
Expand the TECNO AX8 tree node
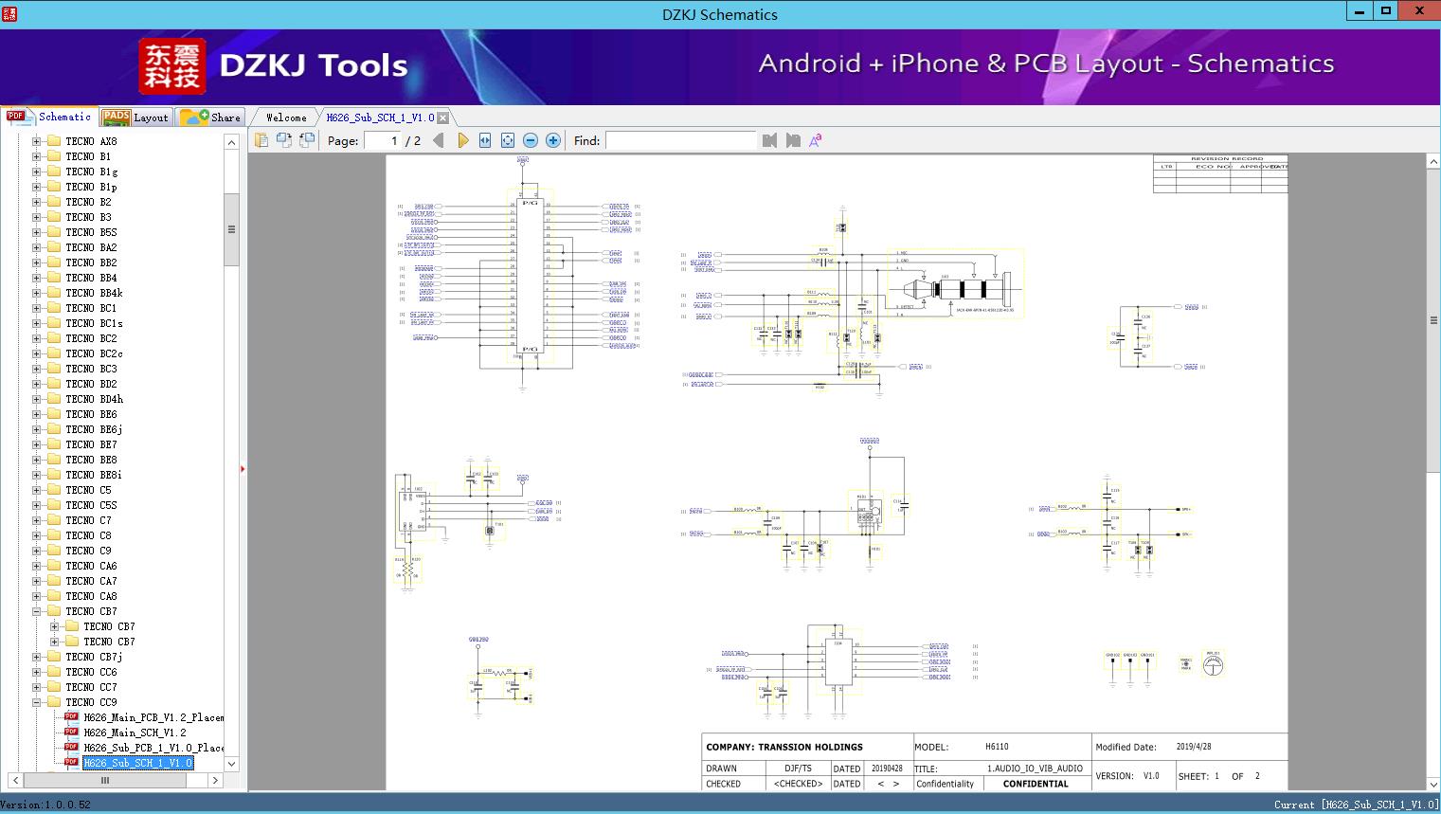click(x=37, y=141)
